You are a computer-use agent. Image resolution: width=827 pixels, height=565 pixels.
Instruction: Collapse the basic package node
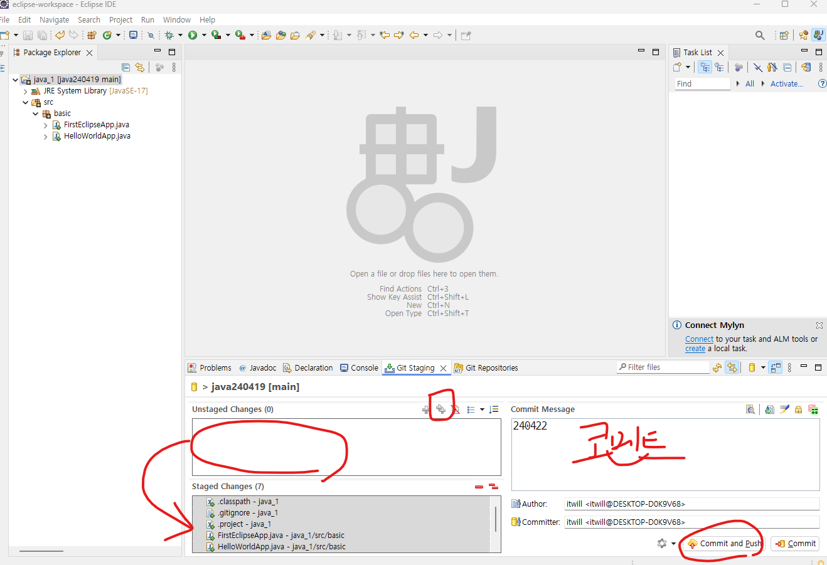pos(35,114)
